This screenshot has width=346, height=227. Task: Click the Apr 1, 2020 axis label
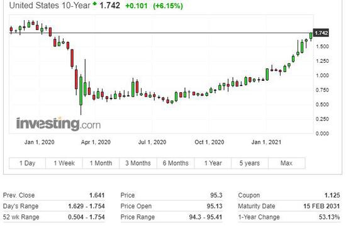pos(96,142)
